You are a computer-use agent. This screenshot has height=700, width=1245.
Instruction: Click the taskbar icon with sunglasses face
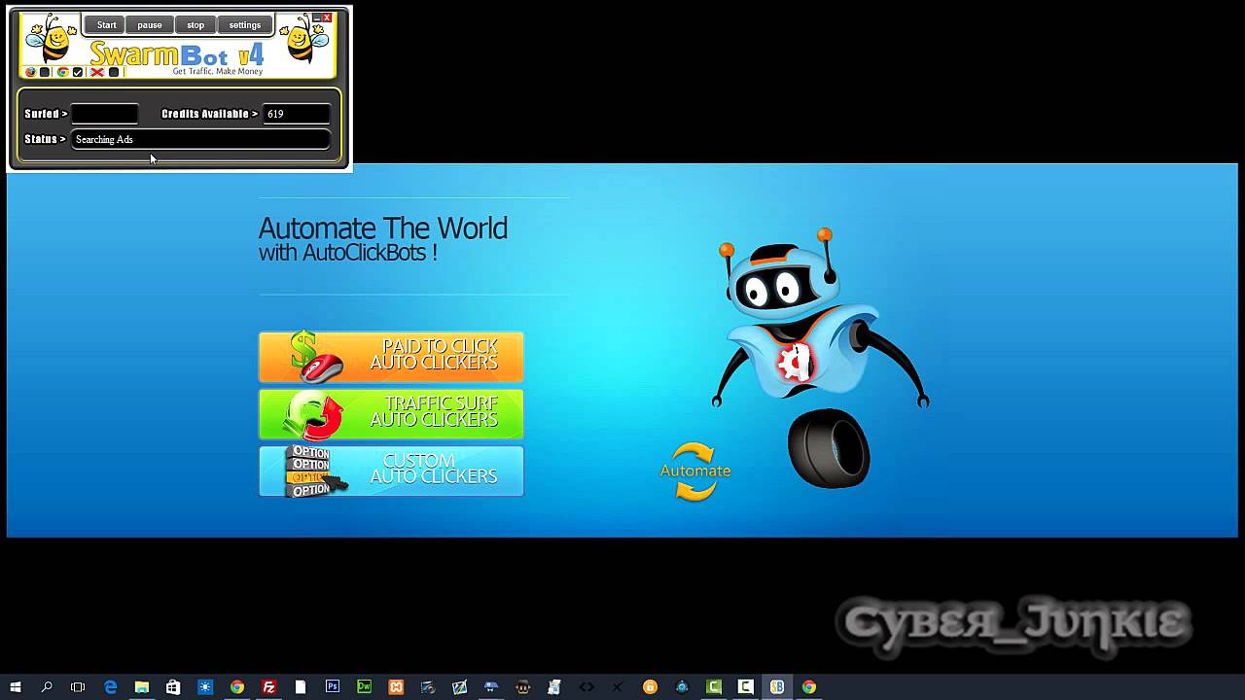click(523, 686)
